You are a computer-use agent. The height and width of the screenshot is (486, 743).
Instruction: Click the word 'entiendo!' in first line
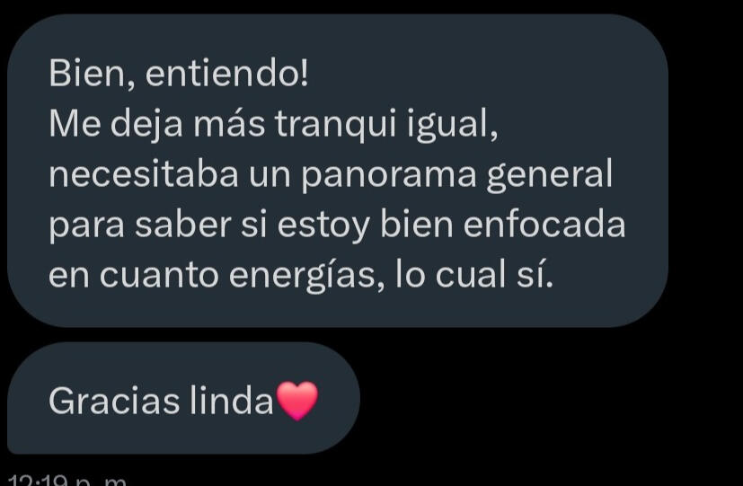(227, 74)
